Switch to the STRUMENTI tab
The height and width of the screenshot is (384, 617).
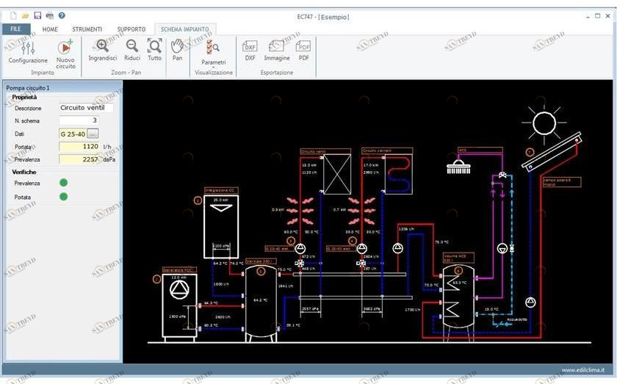tap(87, 29)
